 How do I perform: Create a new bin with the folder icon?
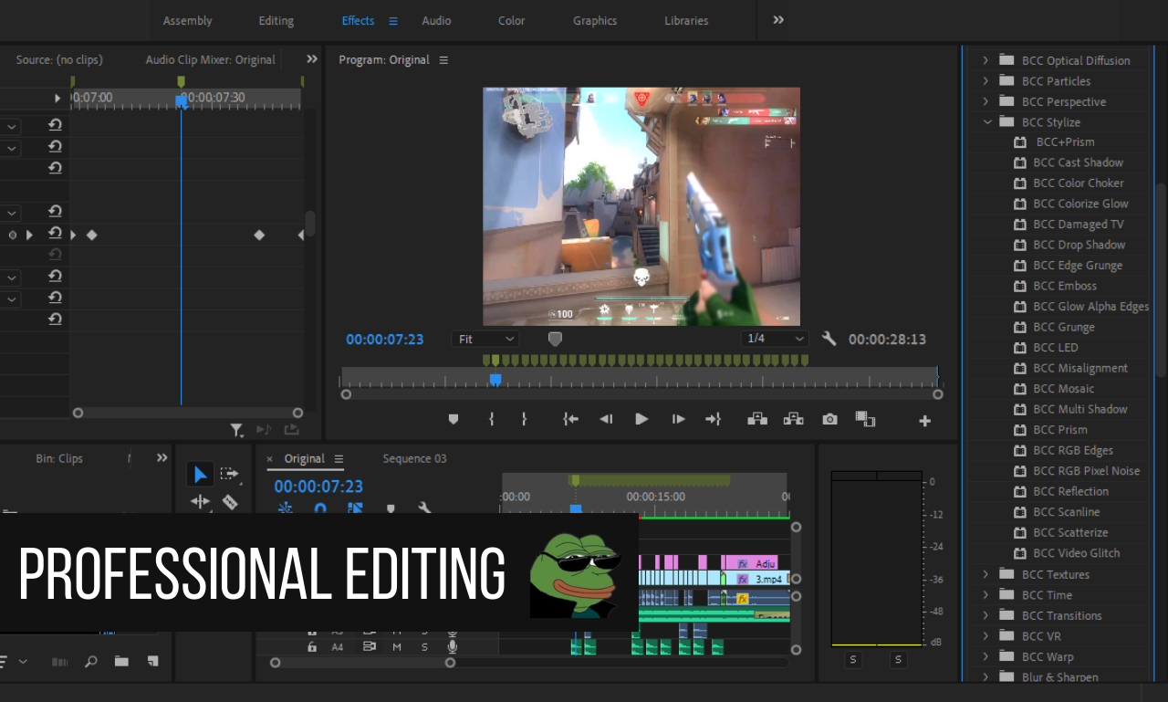121,661
